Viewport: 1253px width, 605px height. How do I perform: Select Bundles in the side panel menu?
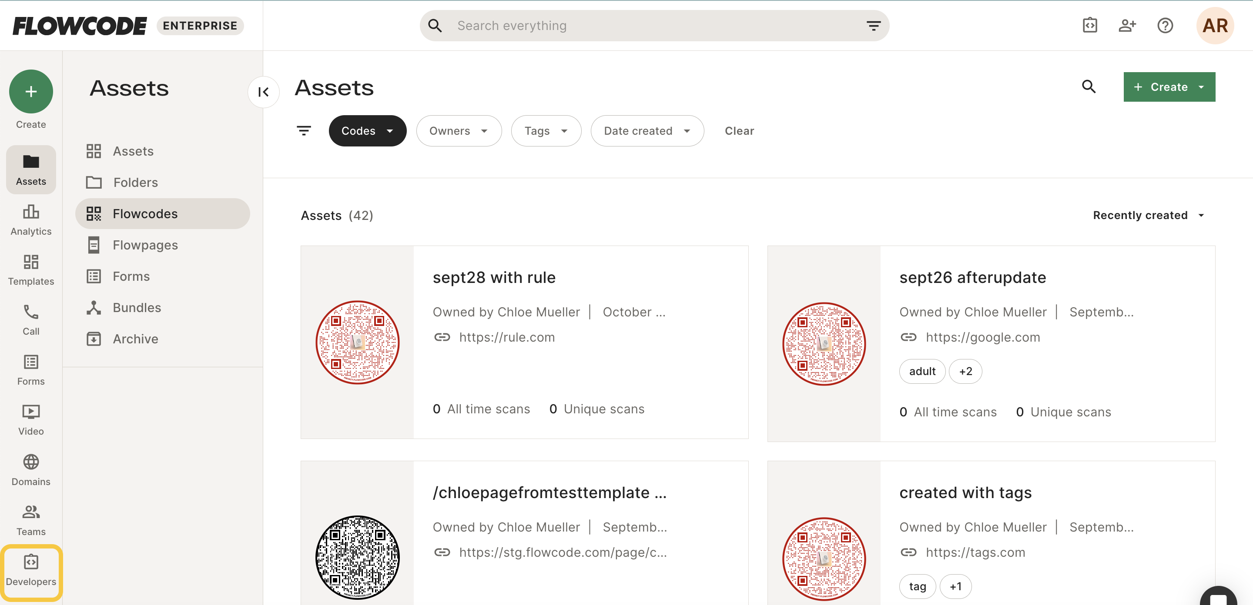click(162, 308)
